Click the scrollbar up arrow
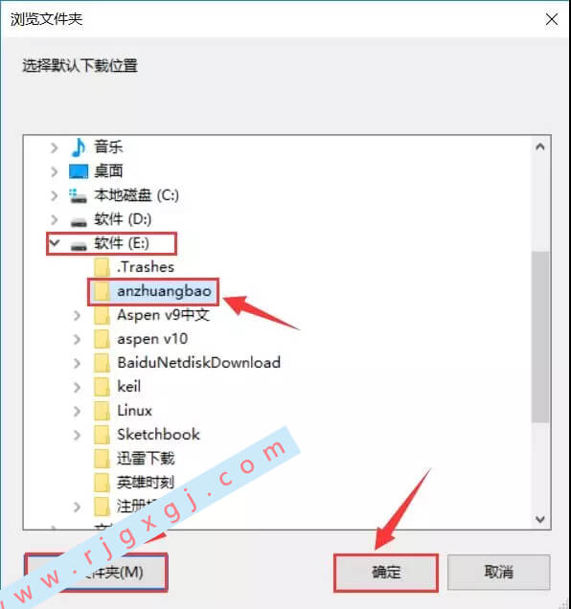The image size is (571, 609). coord(540,147)
